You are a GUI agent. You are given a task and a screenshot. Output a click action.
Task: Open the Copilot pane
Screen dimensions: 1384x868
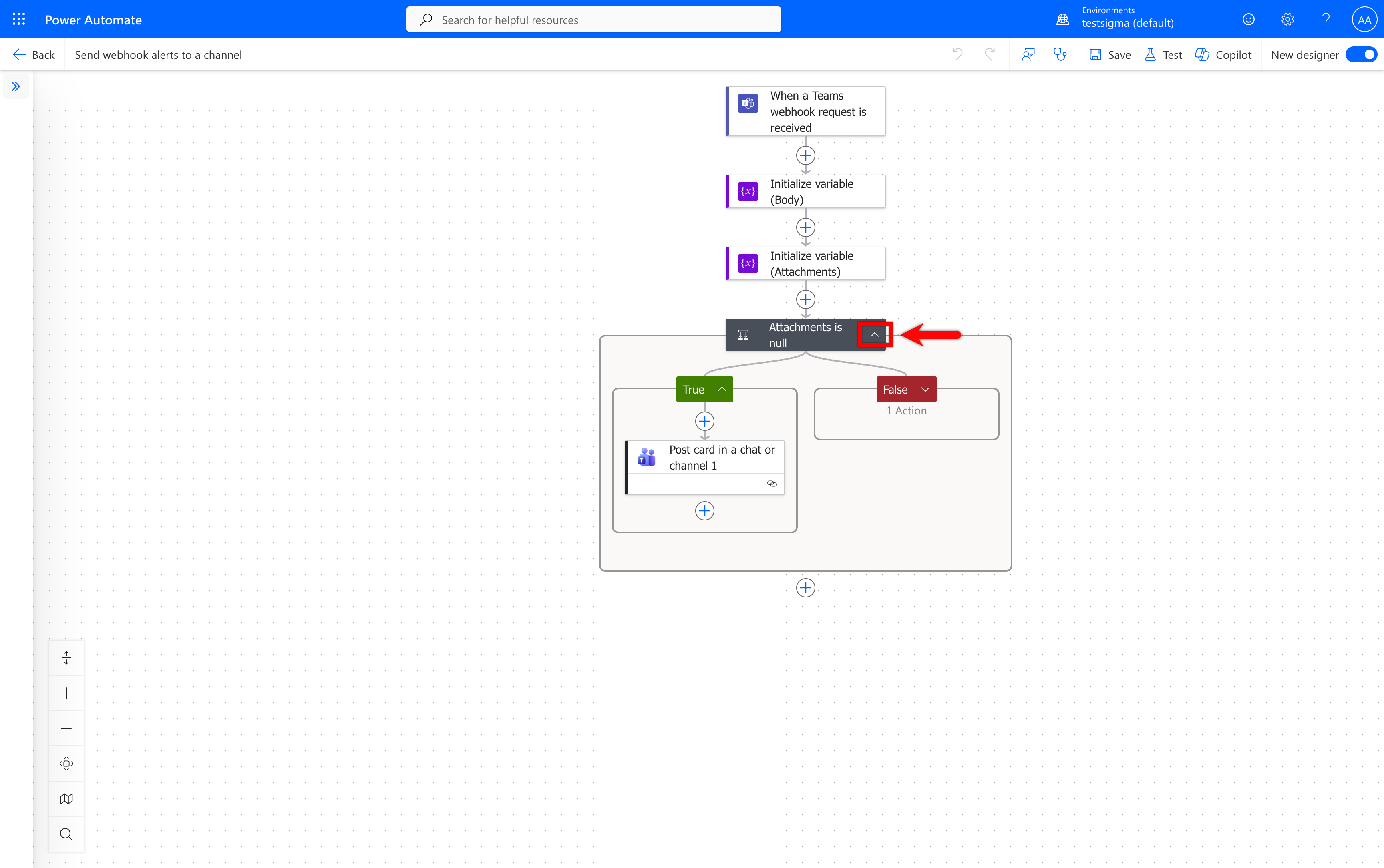tap(1223, 54)
